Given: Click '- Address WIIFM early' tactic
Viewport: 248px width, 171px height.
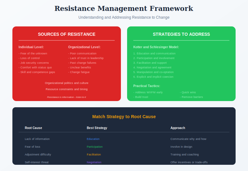Looking at the screenshot, I should [x=148, y=92].
